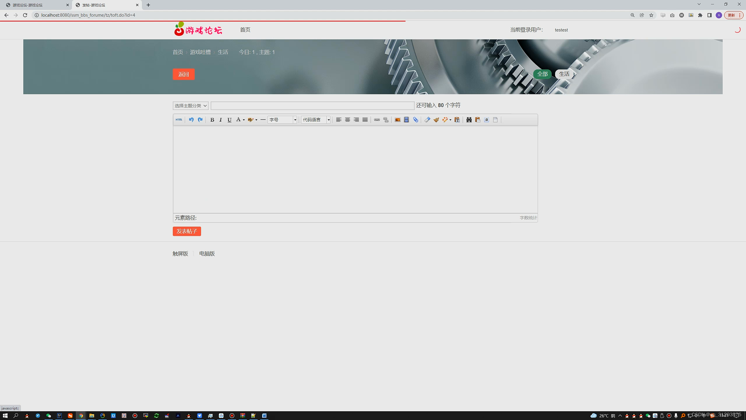Open the font color dropdown arrow
Viewport: 746px width, 420px height.
(x=244, y=120)
